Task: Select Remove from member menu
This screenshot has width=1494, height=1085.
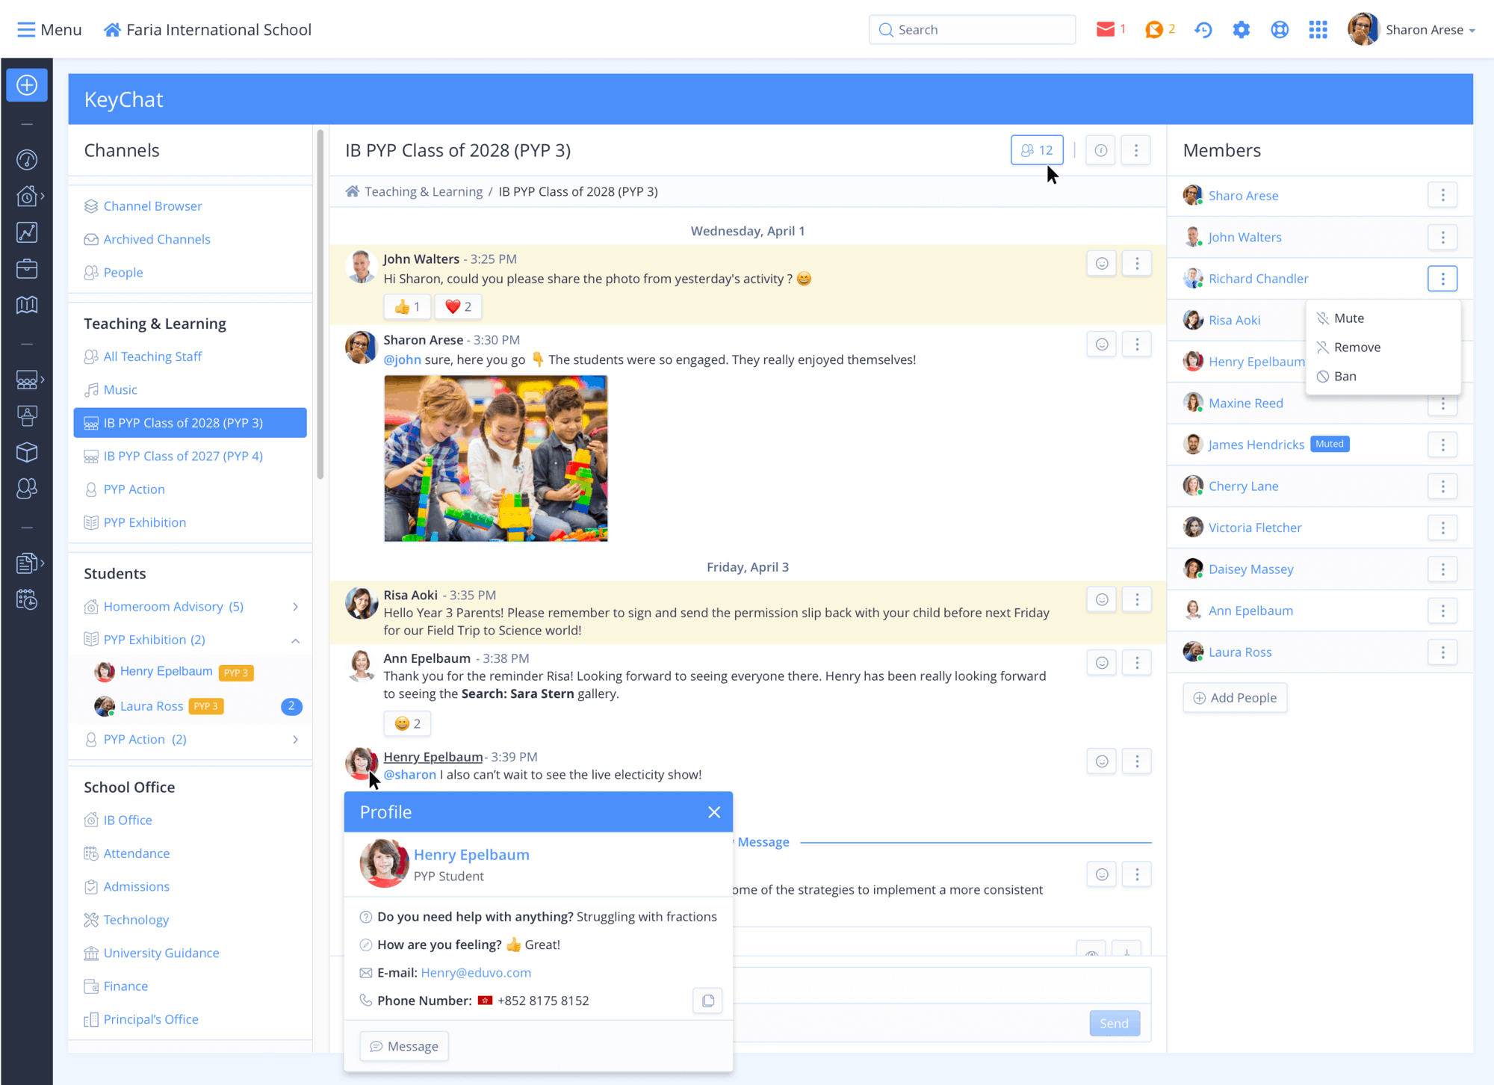Action: [x=1383, y=347]
